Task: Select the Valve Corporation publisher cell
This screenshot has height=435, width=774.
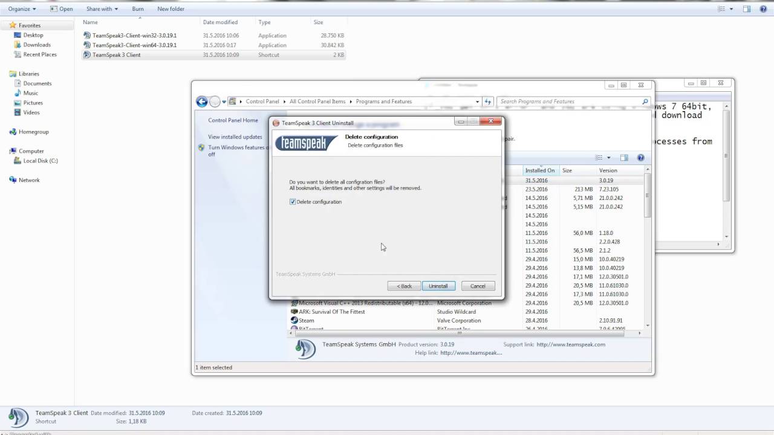Action: pyautogui.click(x=459, y=321)
